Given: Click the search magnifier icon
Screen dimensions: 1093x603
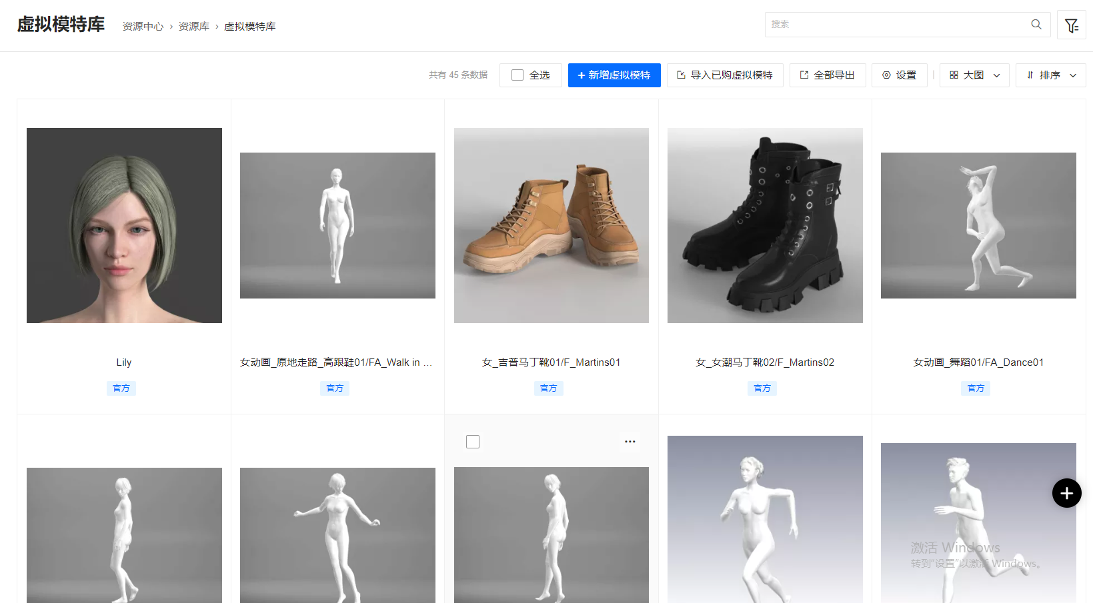Looking at the screenshot, I should (1036, 25).
